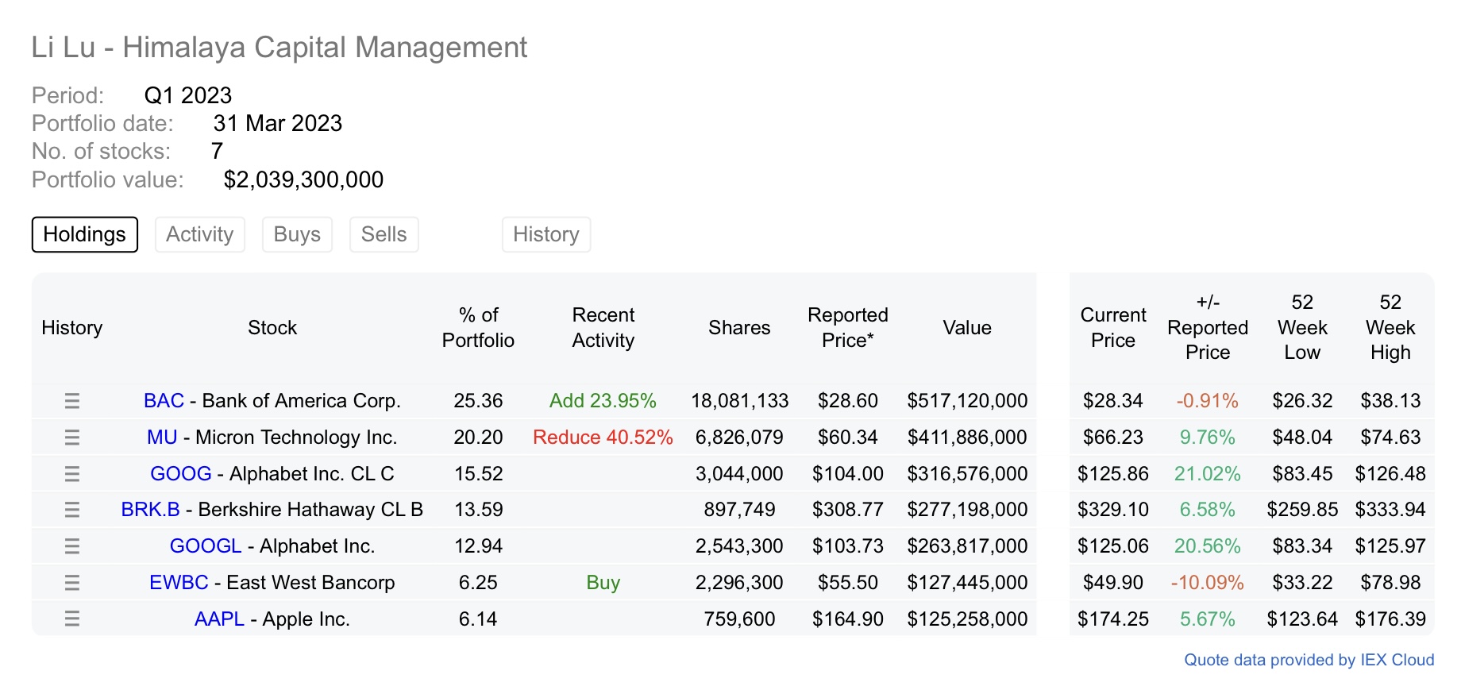
Task: Click the period value Q1 2023
Action: (x=188, y=95)
